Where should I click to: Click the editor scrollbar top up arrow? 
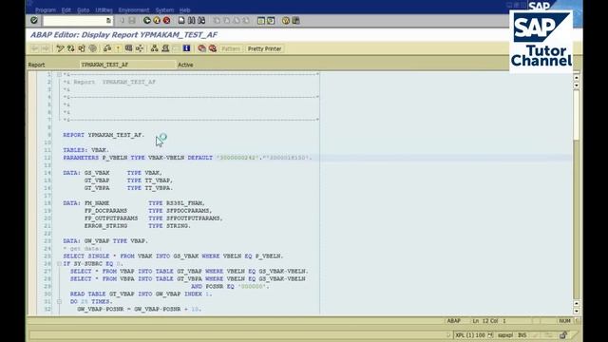click(577, 78)
